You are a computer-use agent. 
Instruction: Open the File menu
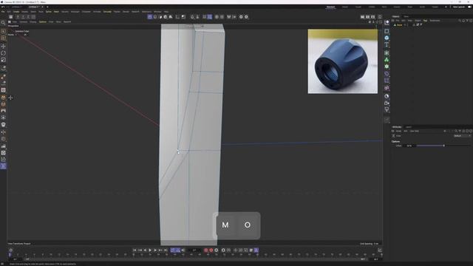click(x=3, y=12)
